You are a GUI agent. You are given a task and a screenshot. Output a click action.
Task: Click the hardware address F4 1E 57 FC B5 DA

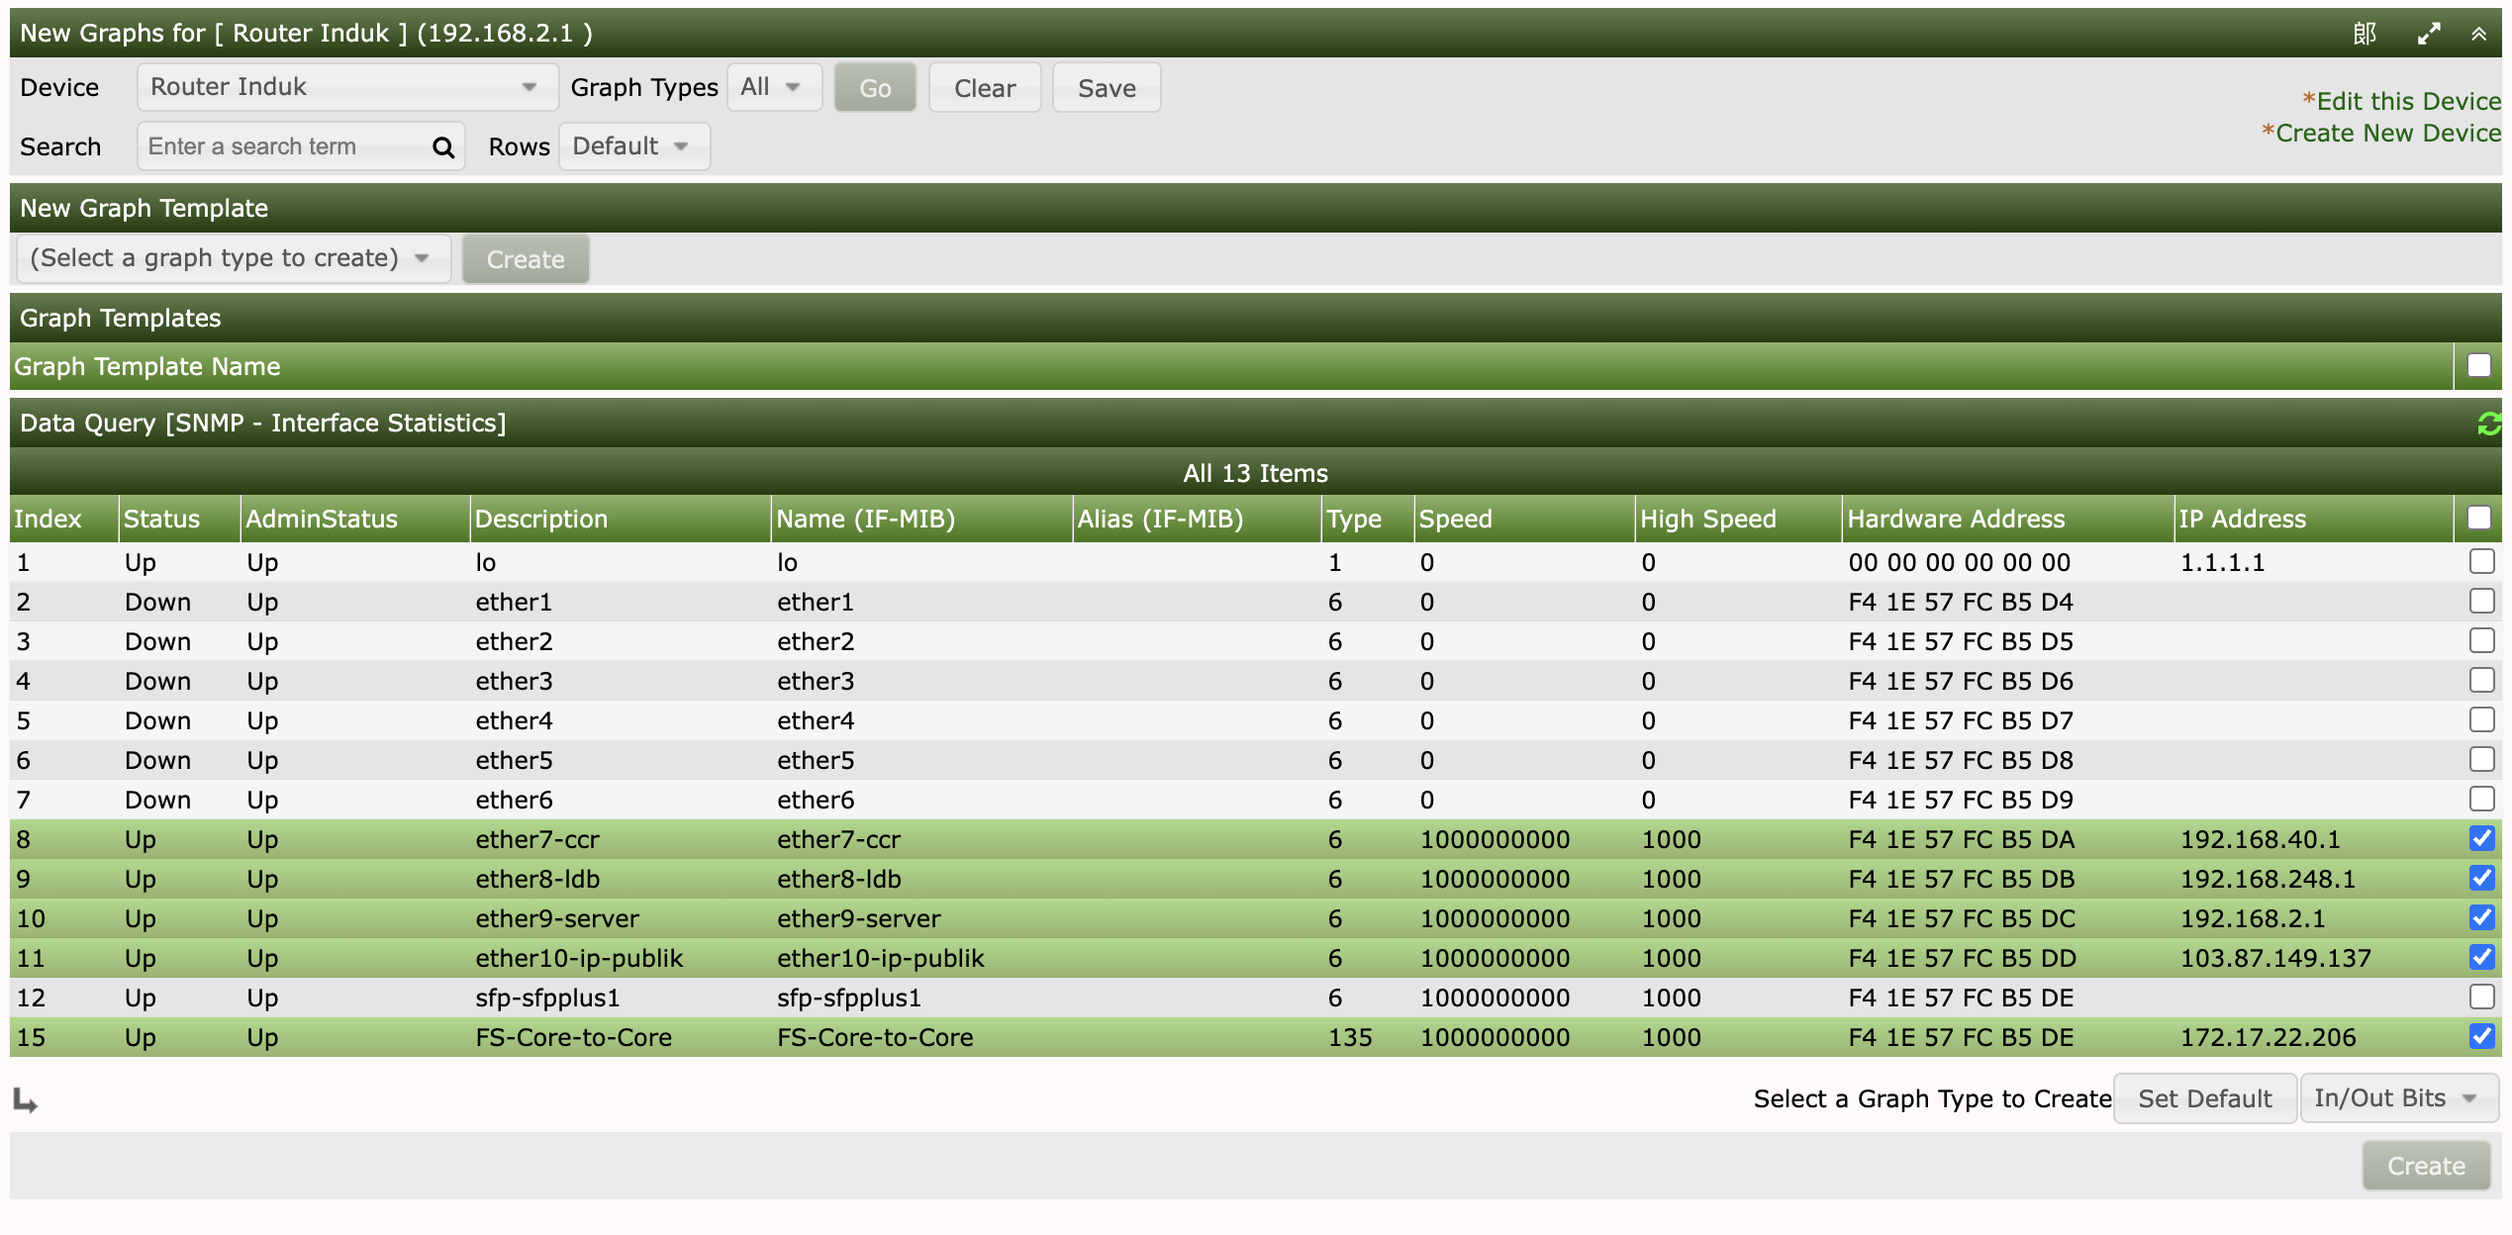tap(1961, 839)
